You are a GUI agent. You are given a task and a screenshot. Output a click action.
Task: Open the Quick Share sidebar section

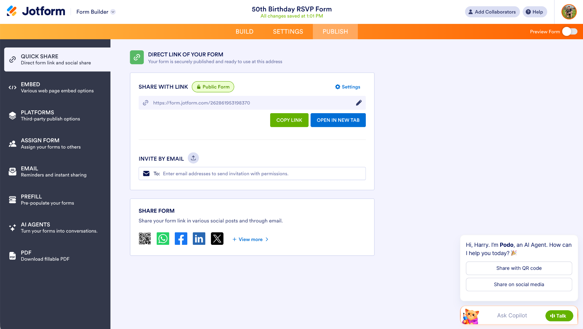57,59
